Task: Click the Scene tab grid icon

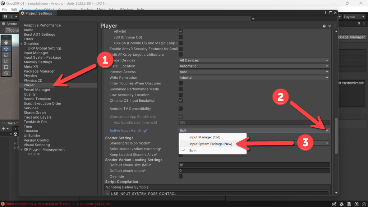Action: pos(4,24)
